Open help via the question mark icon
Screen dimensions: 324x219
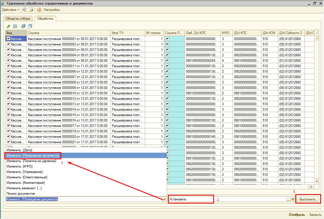click(39, 10)
